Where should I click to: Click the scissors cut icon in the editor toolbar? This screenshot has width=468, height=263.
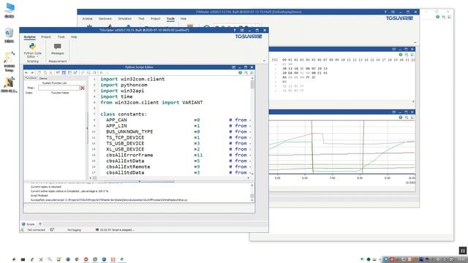point(50,72)
